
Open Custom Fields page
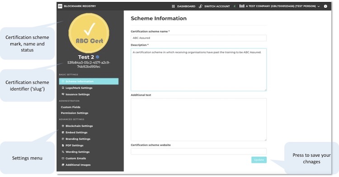(x=71, y=107)
